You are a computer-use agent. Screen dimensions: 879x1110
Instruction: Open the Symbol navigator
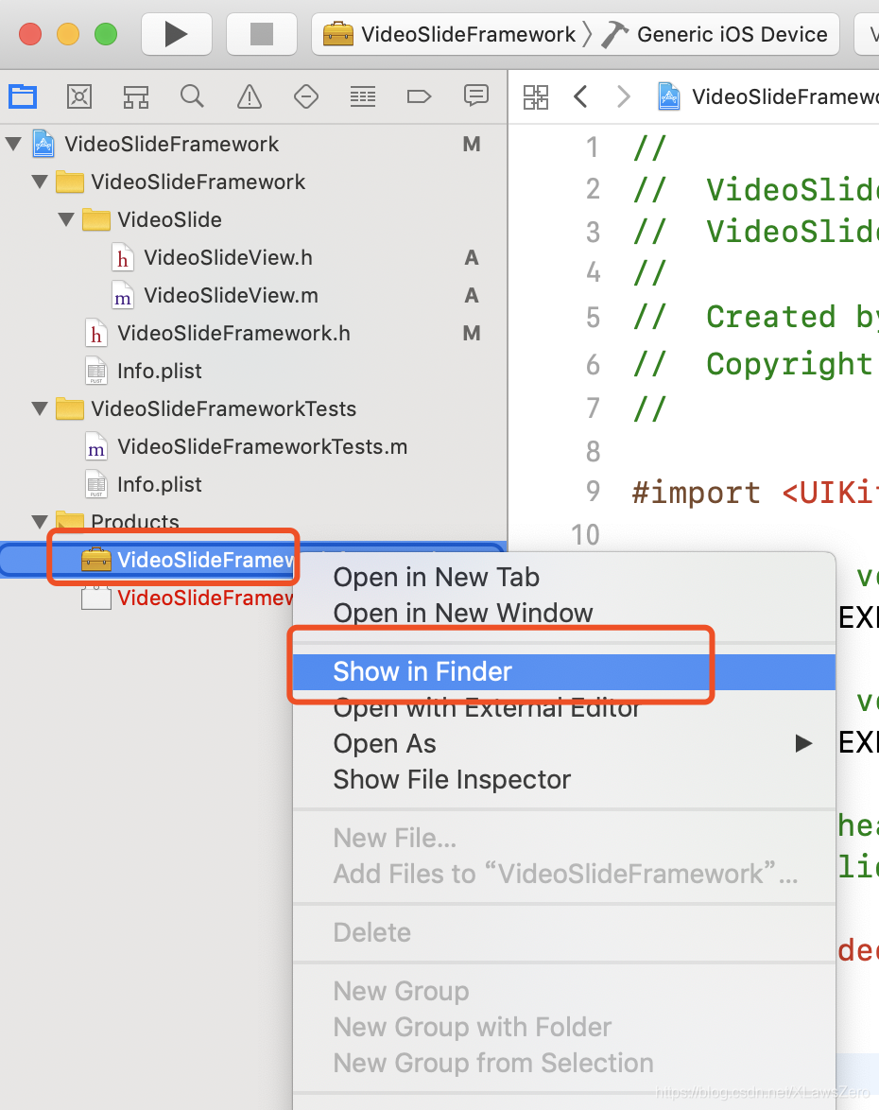136,96
